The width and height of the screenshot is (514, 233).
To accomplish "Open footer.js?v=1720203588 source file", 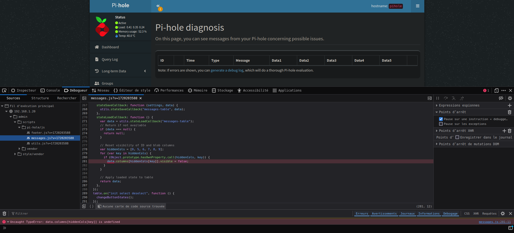I will (51, 133).
